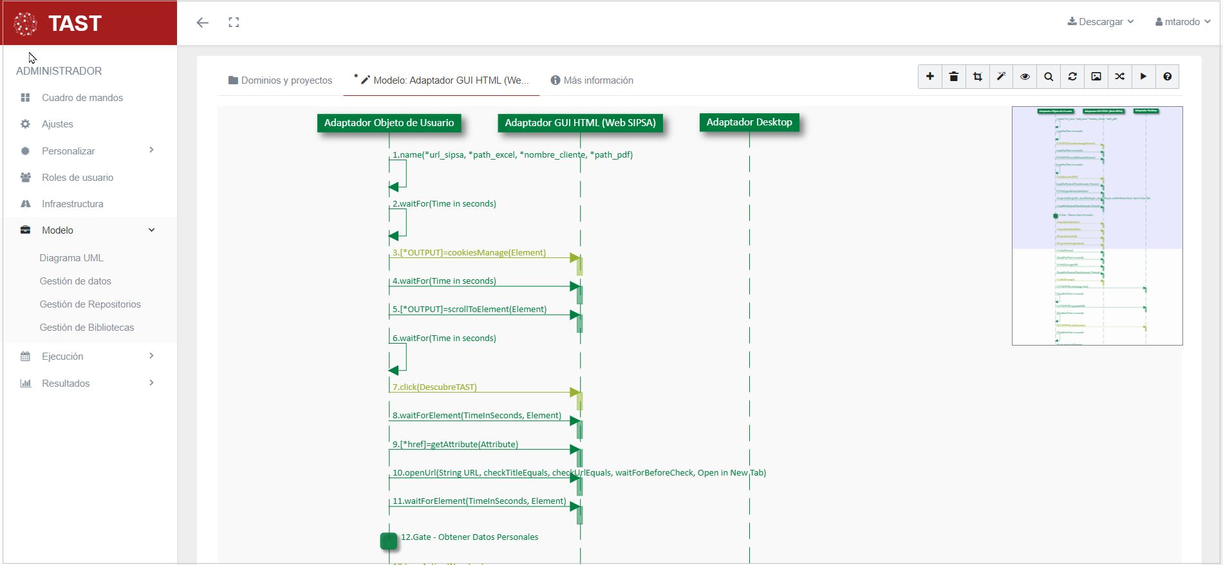The image size is (1223, 565).
Task: Click the trash delete icon in the toolbar
Action: (x=953, y=77)
